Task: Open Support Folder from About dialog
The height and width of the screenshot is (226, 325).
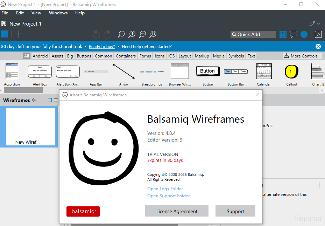Action: tap(169, 196)
